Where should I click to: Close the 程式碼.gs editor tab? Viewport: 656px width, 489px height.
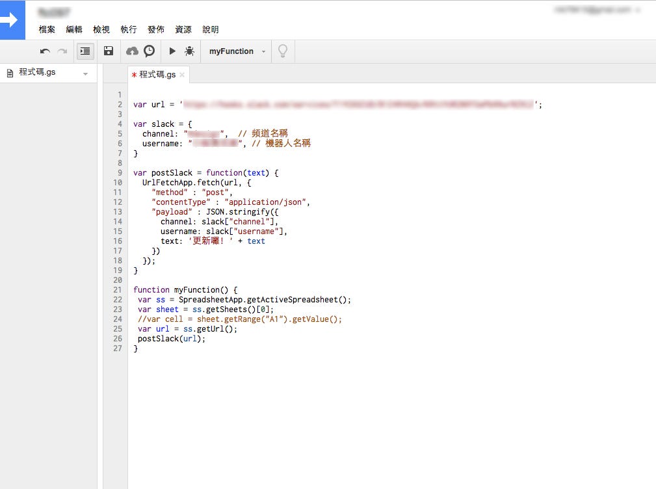[182, 75]
